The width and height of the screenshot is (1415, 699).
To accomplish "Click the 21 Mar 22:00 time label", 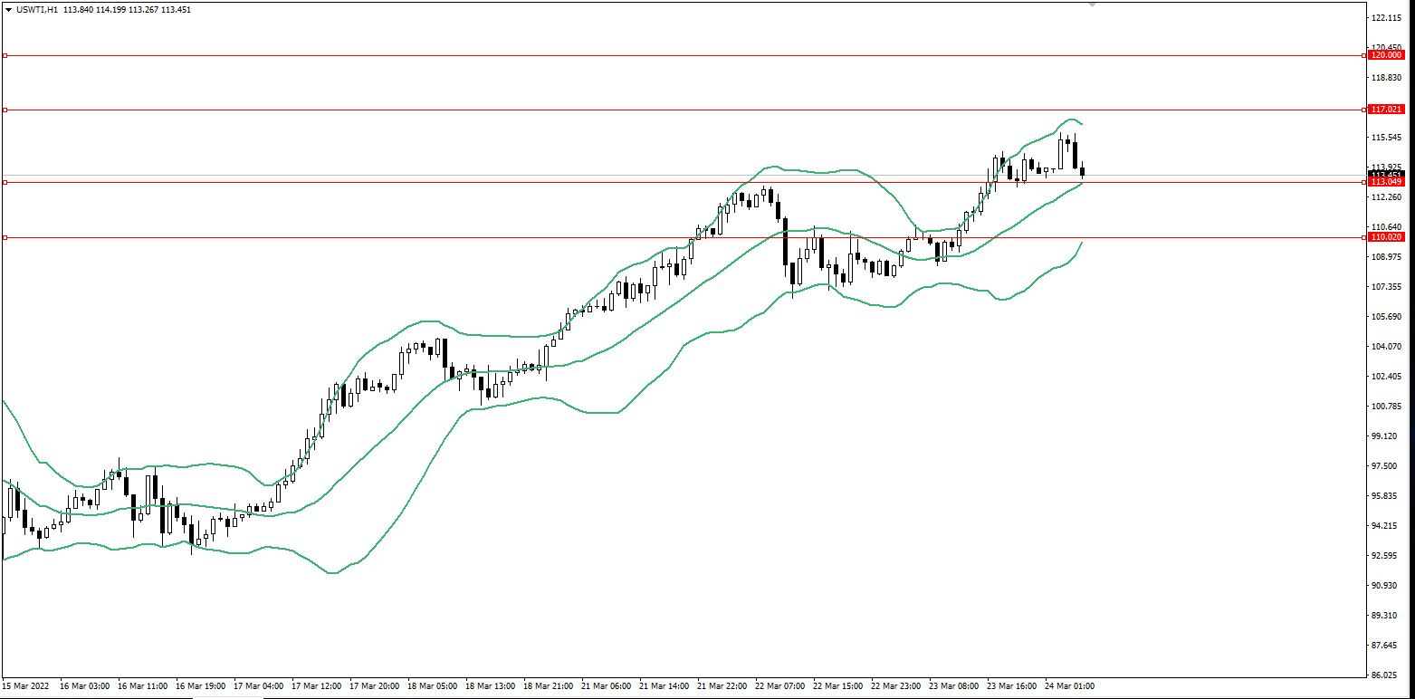I will (x=722, y=686).
